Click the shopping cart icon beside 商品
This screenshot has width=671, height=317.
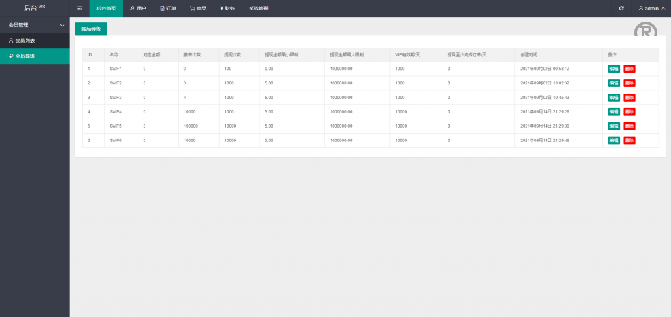point(192,9)
